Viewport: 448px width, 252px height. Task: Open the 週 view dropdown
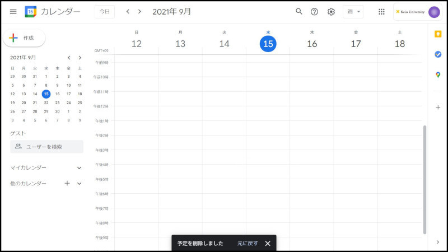pyautogui.click(x=353, y=12)
